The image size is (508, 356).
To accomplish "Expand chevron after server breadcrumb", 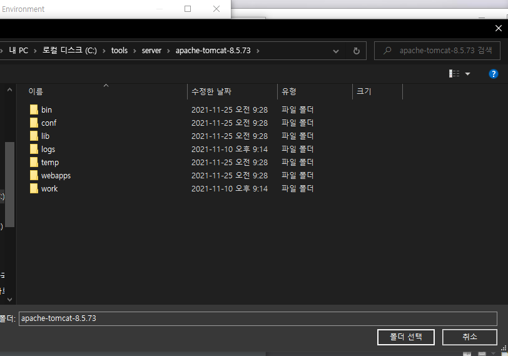I will [x=168, y=51].
